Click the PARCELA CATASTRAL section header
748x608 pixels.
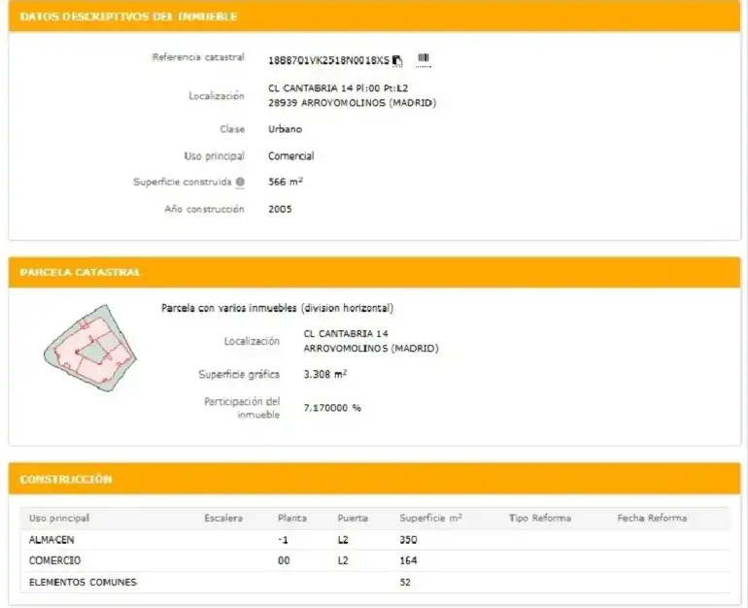80,272
